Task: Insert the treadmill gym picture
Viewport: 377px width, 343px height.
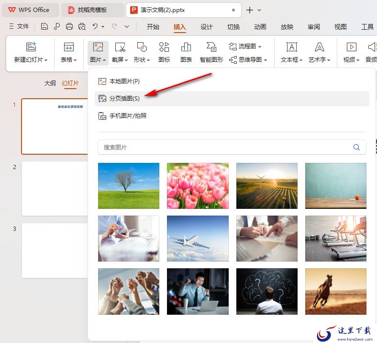Action: pyautogui.click(x=336, y=239)
